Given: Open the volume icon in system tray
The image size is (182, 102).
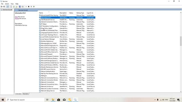Looking at the screenshot, I should [163, 100].
